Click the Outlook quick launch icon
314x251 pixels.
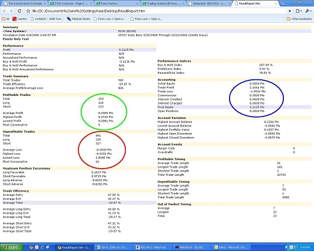tap(37, 247)
